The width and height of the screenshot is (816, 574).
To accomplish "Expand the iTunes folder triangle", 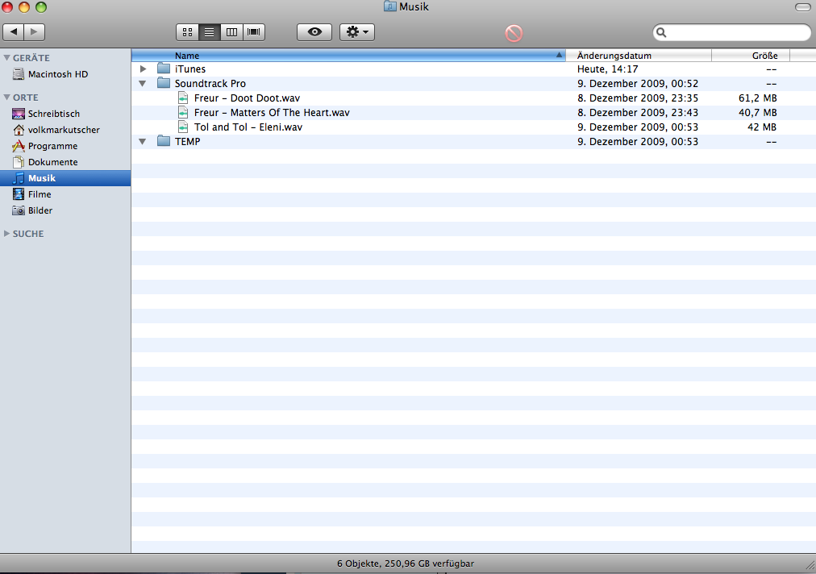I will [x=144, y=69].
